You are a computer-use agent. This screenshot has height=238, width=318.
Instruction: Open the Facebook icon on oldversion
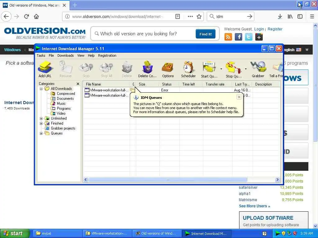[x=238, y=37]
